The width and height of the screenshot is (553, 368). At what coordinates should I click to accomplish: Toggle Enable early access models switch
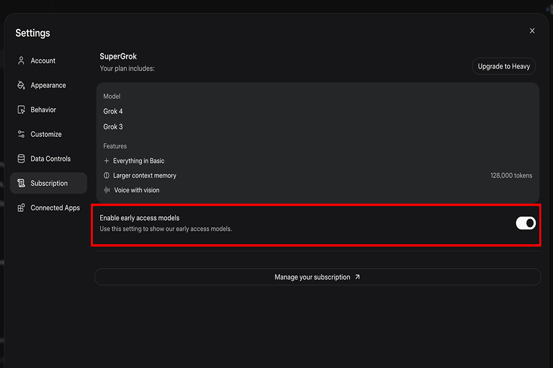tap(526, 223)
